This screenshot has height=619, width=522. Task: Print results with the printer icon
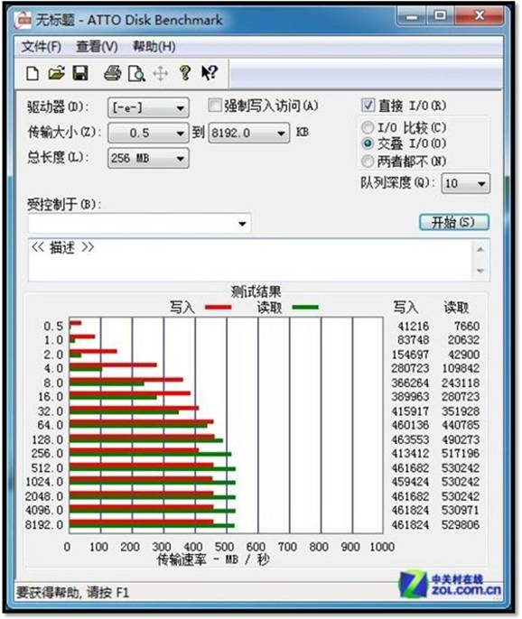[x=113, y=73]
